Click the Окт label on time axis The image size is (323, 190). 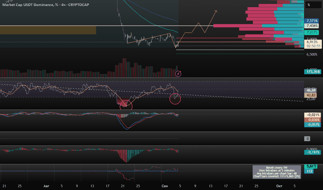pos(279,186)
